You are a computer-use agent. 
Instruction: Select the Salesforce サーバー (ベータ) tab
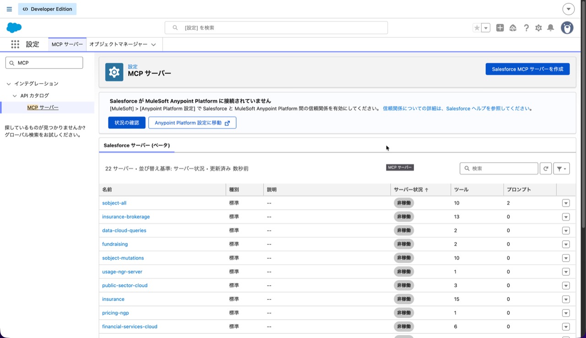pyautogui.click(x=136, y=145)
